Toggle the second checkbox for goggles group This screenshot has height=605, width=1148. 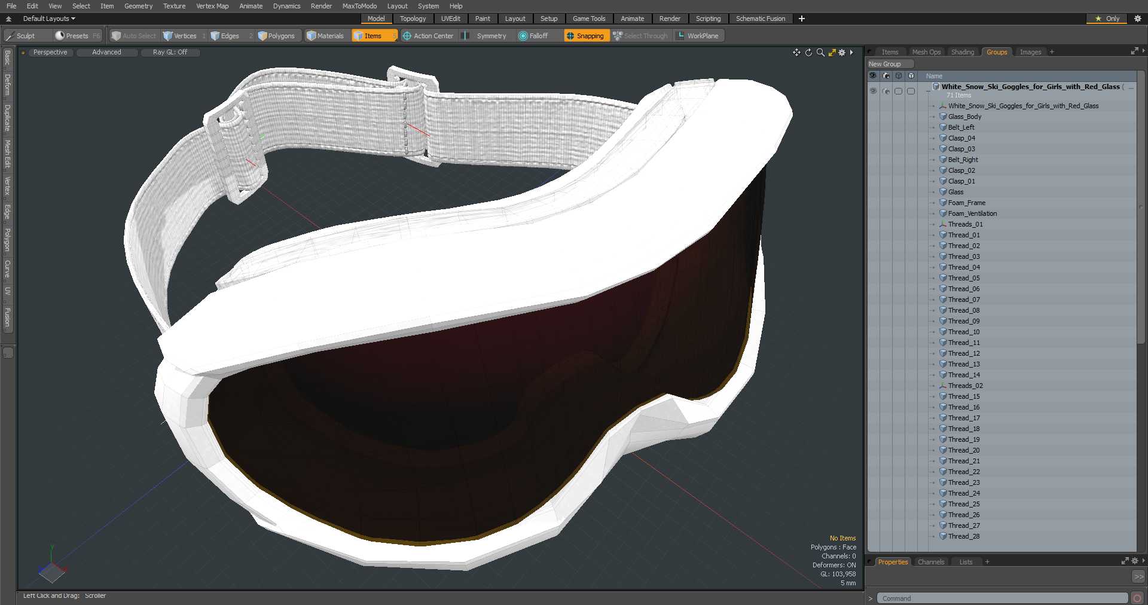click(x=911, y=91)
